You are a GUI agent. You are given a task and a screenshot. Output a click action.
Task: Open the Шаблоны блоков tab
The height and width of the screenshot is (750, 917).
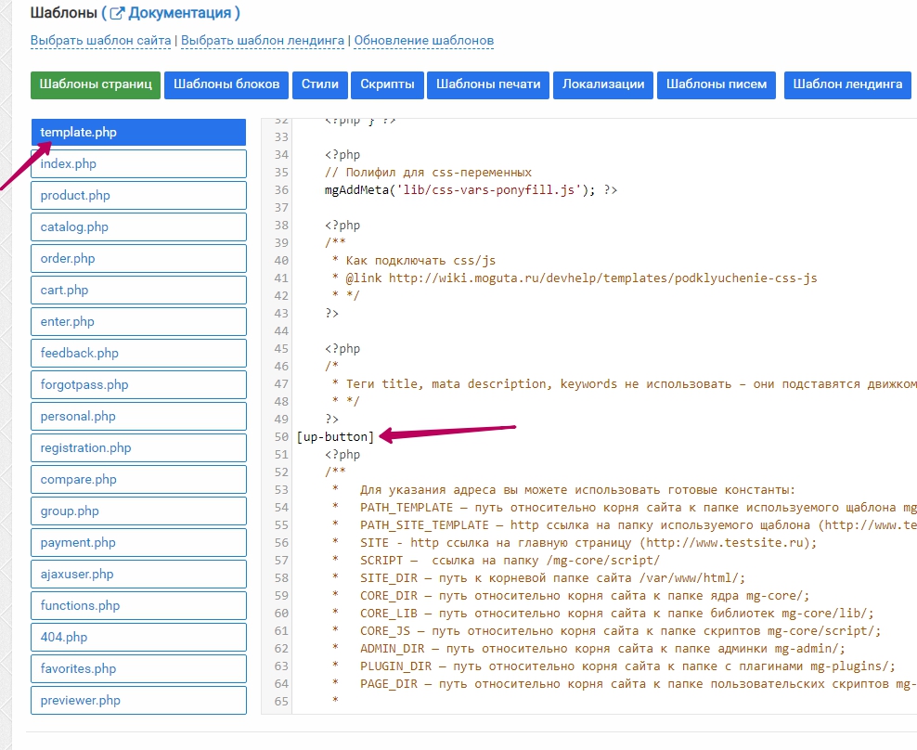[x=226, y=84]
